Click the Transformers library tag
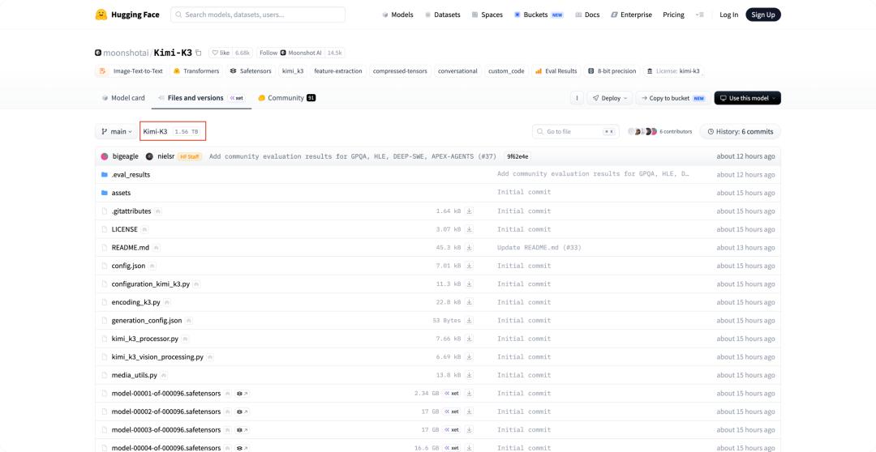The image size is (876, 452). 196,70
